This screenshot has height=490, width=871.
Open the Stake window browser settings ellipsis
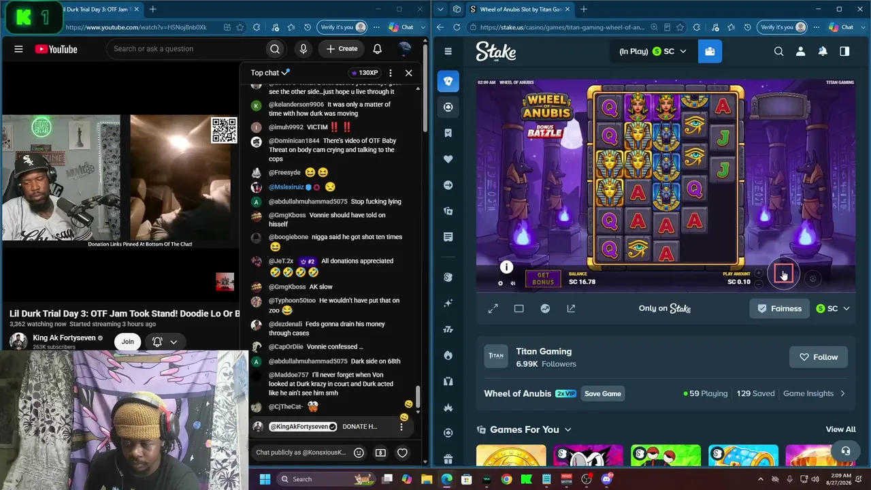click(x=816, y=27)
